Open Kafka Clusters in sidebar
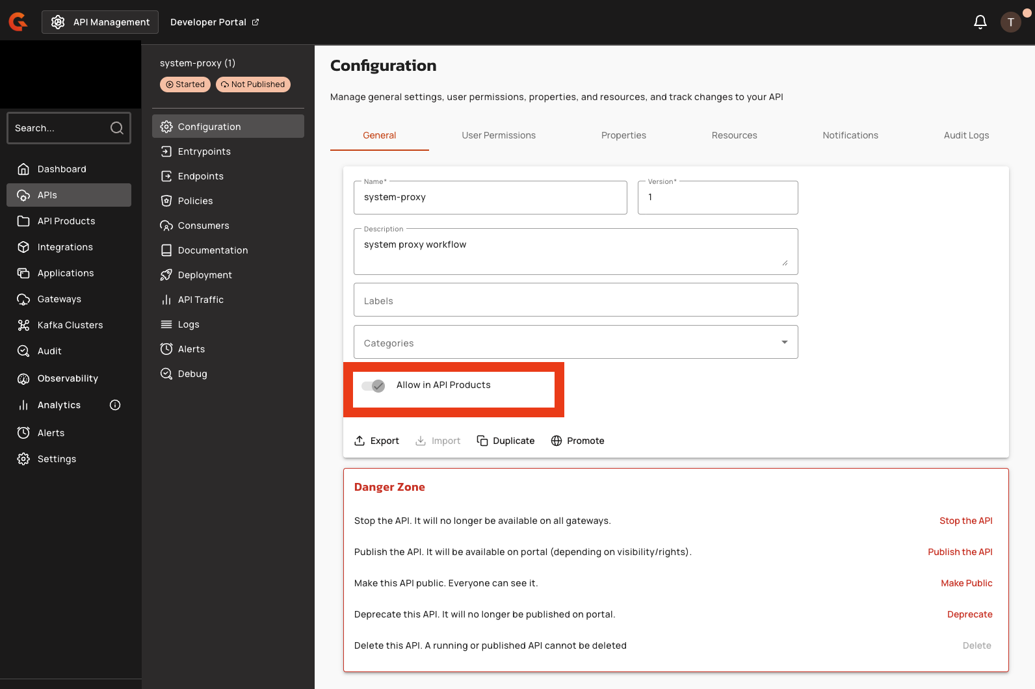 (70, 325)
